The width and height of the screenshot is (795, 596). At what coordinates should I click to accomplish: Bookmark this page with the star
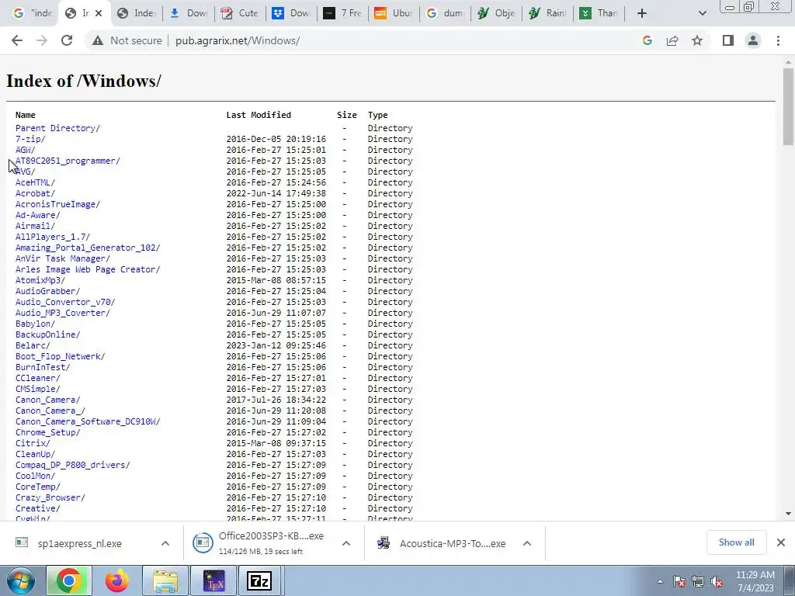[697, 40]
